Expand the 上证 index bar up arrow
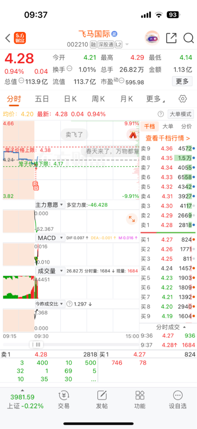The image size is (197, 429). 22,390
